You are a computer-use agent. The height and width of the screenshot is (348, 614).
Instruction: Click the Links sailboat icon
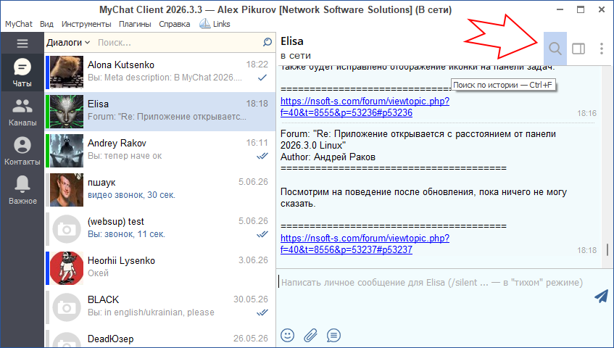tap(205, 24)
